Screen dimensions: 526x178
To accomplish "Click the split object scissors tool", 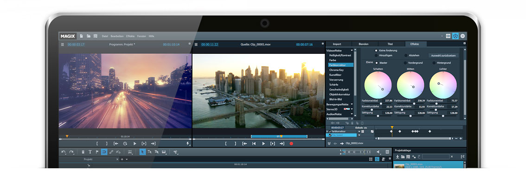I will click(x=175, y=152).
